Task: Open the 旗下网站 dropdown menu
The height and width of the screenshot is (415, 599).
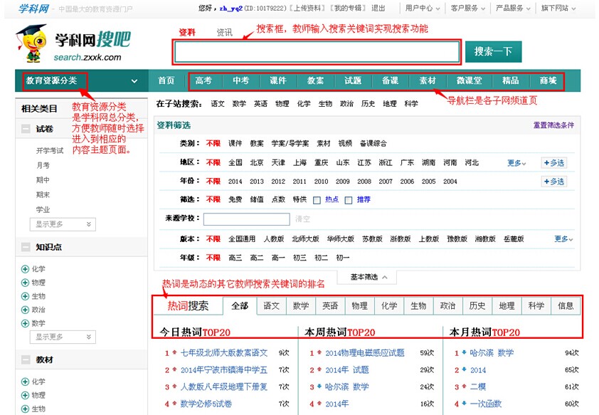Action: [558, 8]
